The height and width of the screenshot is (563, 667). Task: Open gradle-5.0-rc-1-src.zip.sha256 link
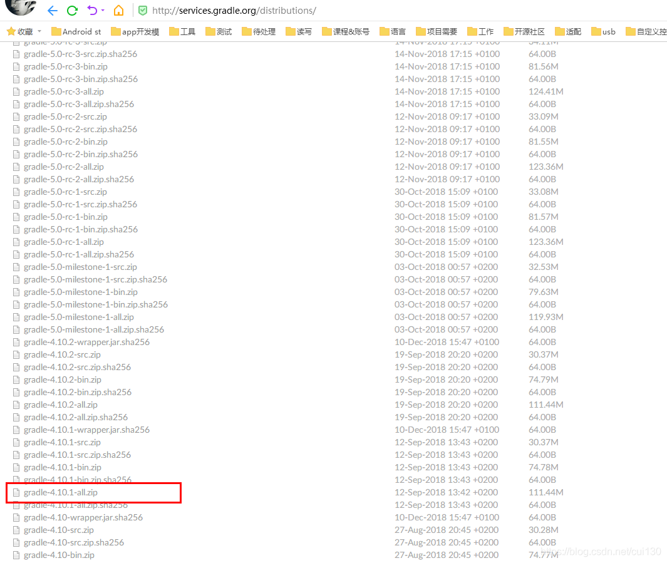80,205
